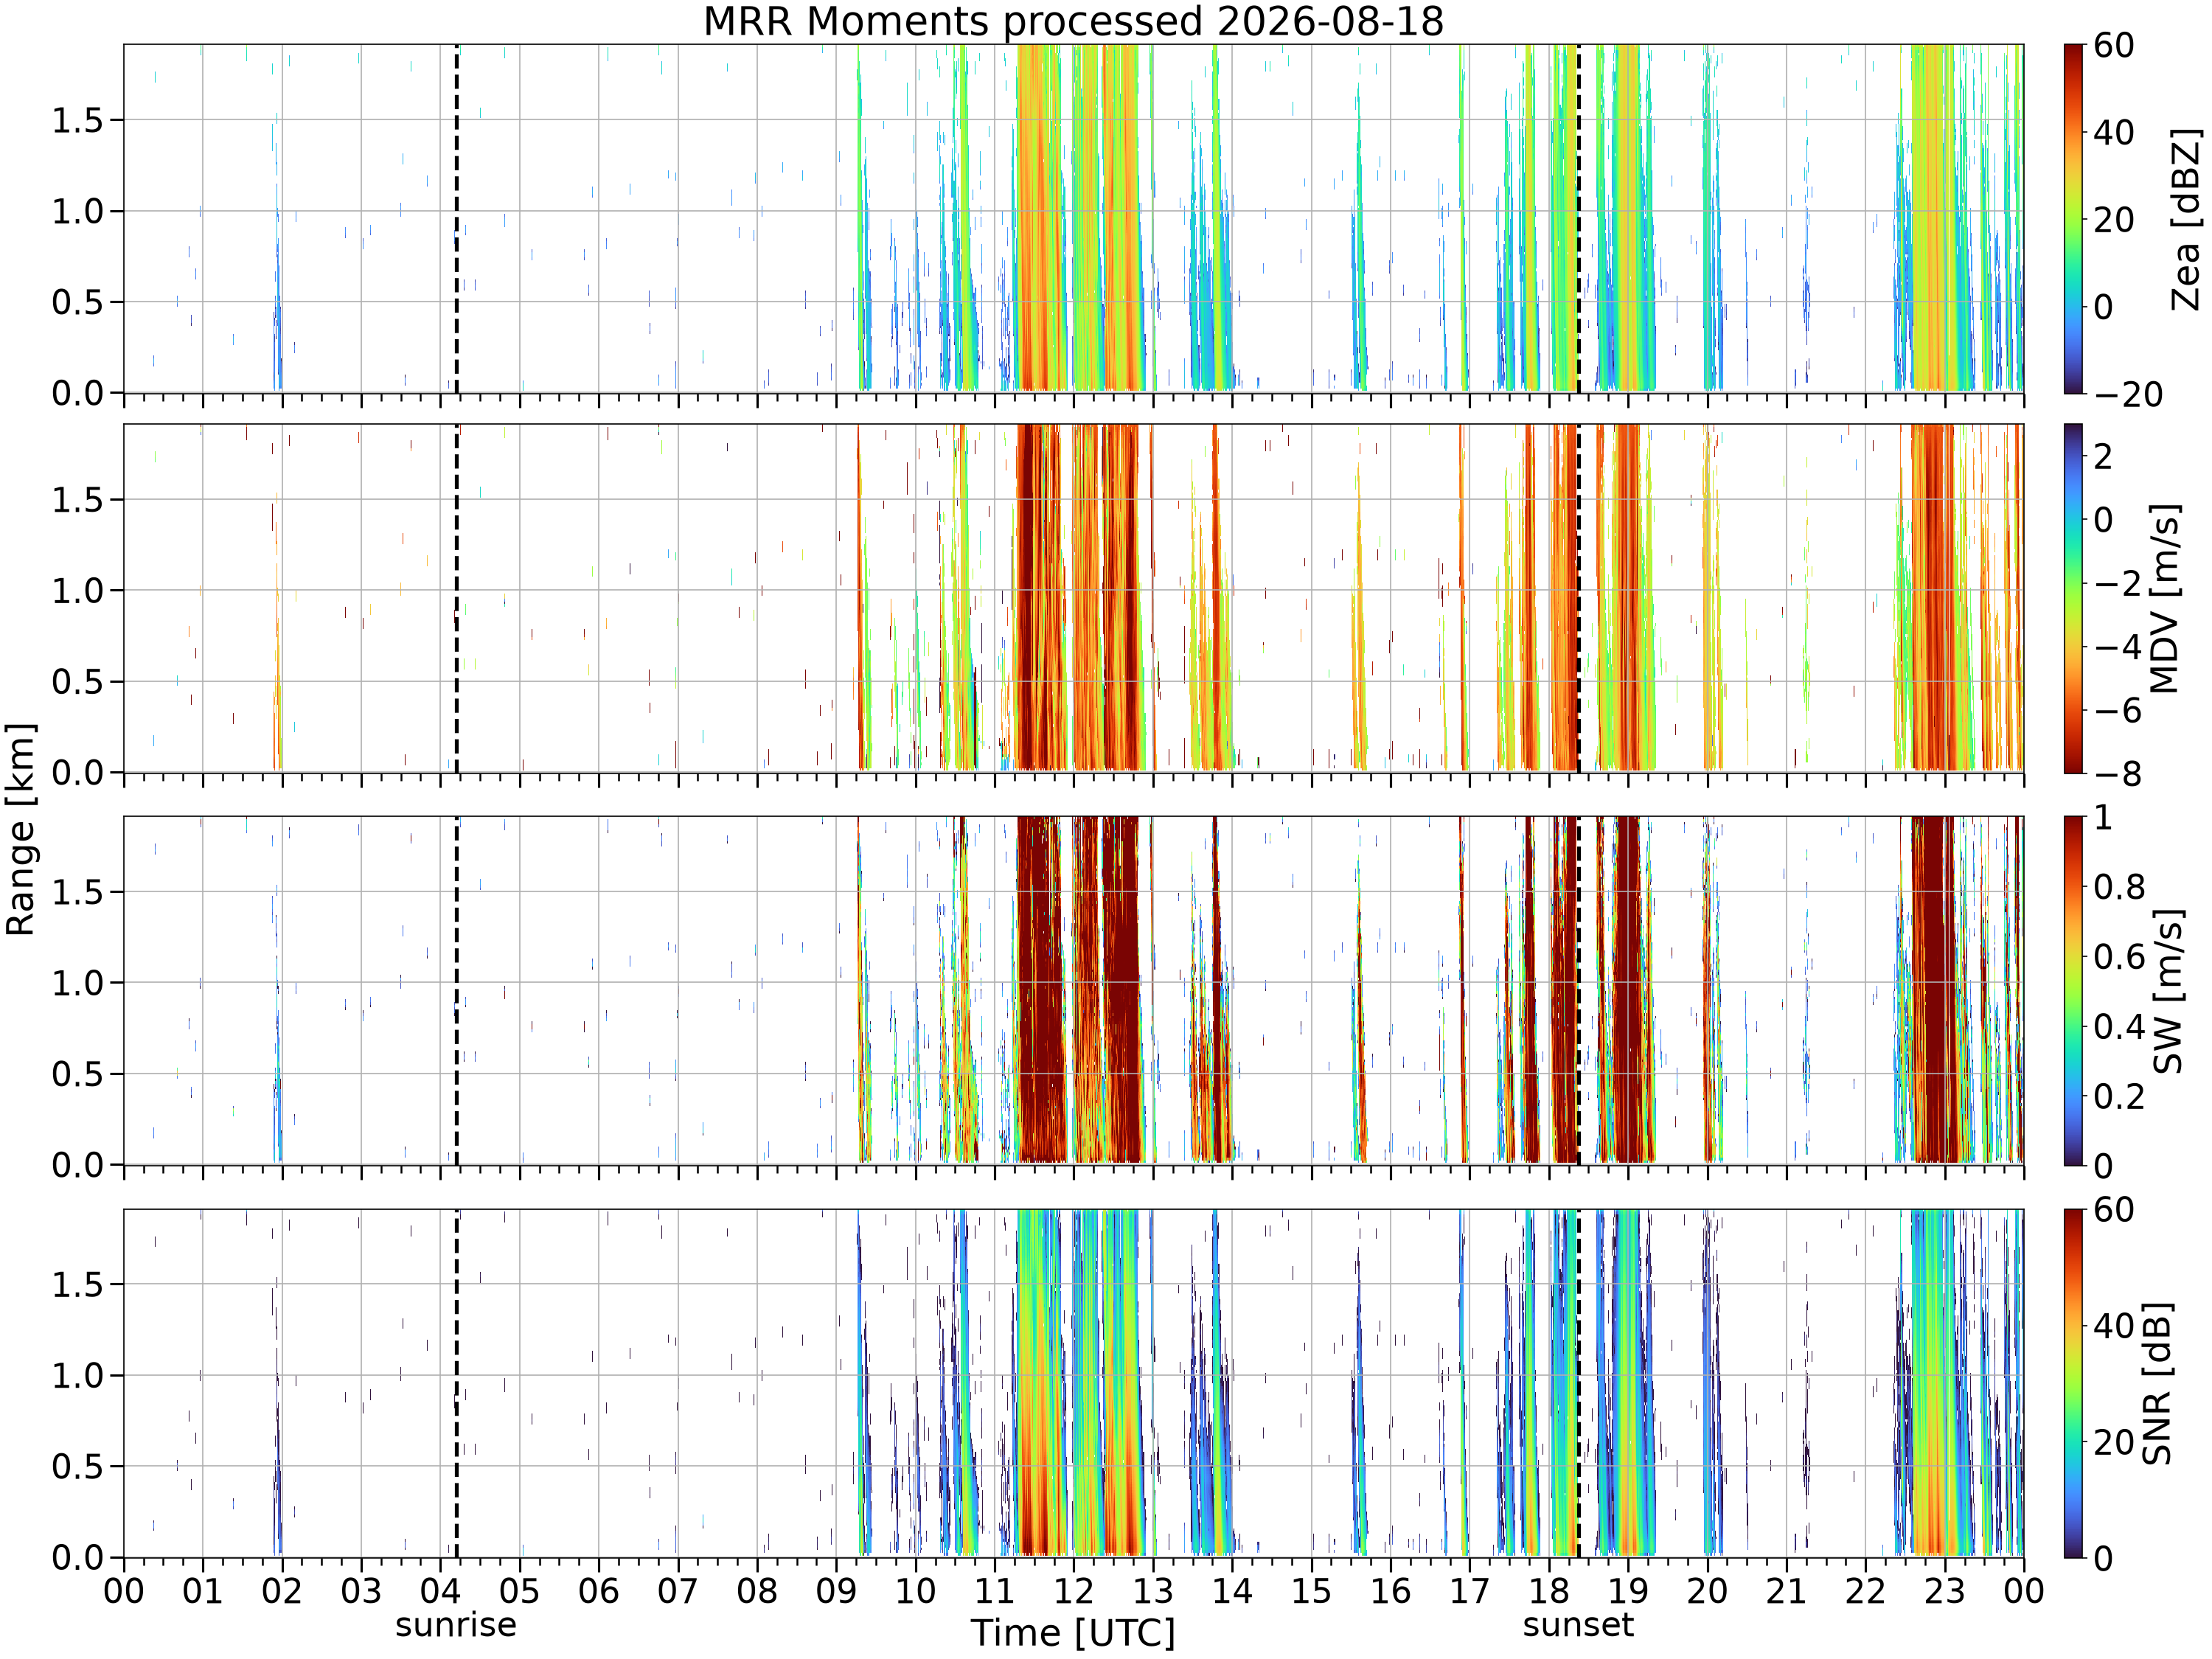Click the 02 UTC echo streak in Zea panel
The width and height of the screenshot is (2212, 1659).
pos(277,300)
